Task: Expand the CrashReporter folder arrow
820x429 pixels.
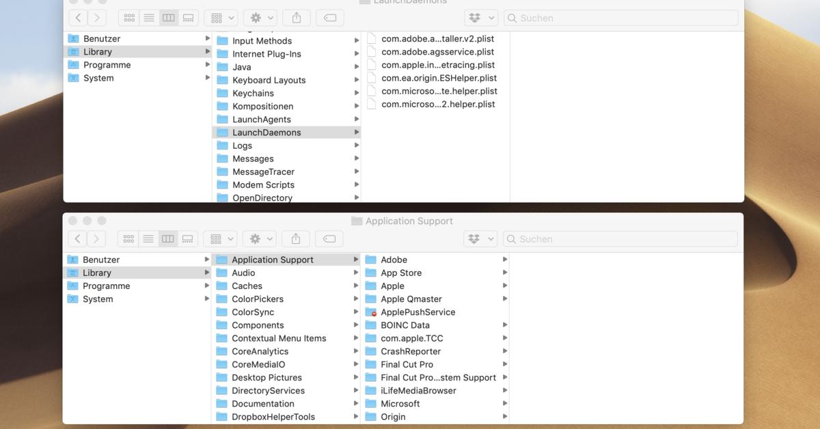Action: [x=505, y=352]
